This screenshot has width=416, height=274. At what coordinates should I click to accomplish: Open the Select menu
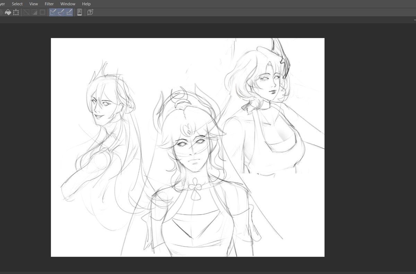[x=17, y=4]
